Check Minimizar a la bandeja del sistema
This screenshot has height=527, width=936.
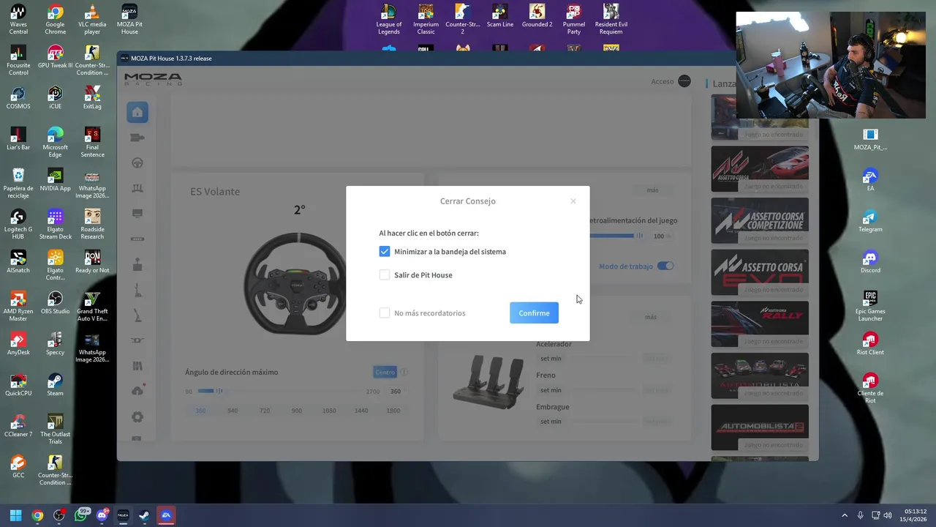pos(385,252)
